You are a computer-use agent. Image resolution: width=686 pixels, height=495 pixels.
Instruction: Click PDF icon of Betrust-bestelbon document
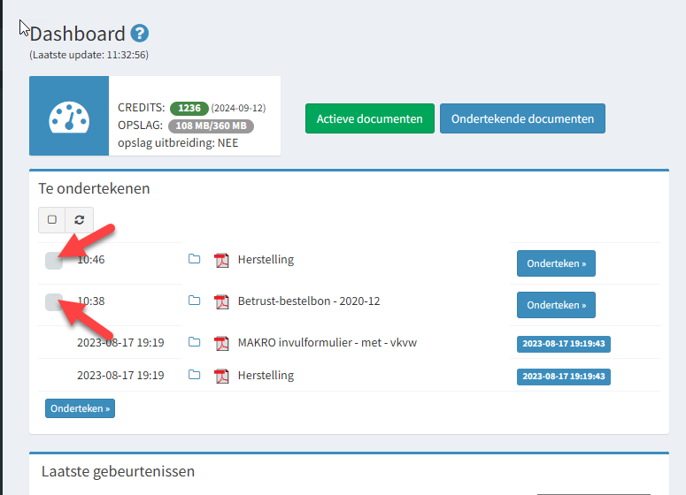pos(222,301)
